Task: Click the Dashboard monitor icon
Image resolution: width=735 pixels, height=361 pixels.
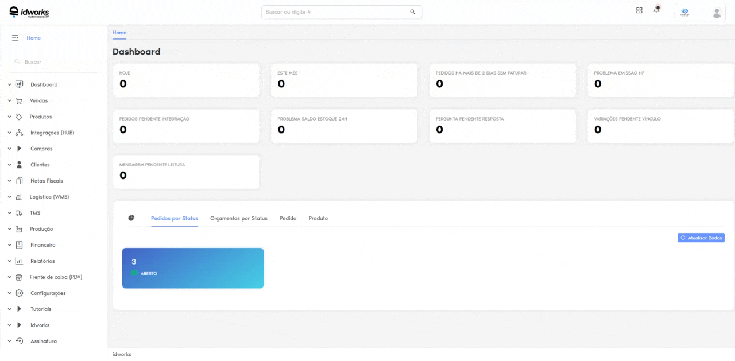Action: [19, 84]
